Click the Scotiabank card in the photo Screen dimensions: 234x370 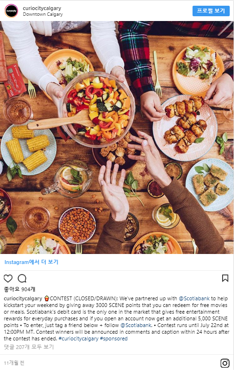point(16,81)
